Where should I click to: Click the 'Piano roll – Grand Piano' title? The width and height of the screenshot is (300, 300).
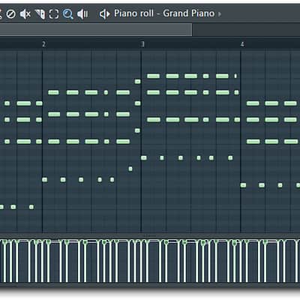pyautogui.click(x=164, y=13)
